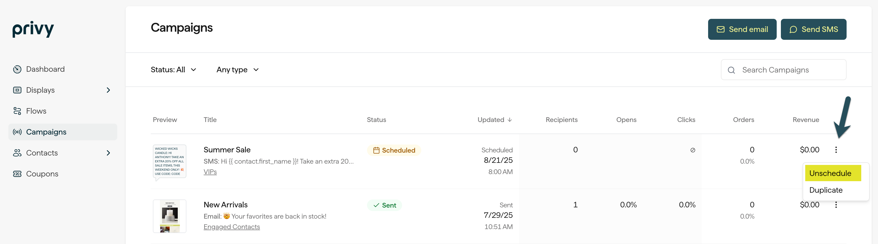Choose Duplicate from the context menu
The height and width of the screenshot is (244, 878).
point(825,190)
